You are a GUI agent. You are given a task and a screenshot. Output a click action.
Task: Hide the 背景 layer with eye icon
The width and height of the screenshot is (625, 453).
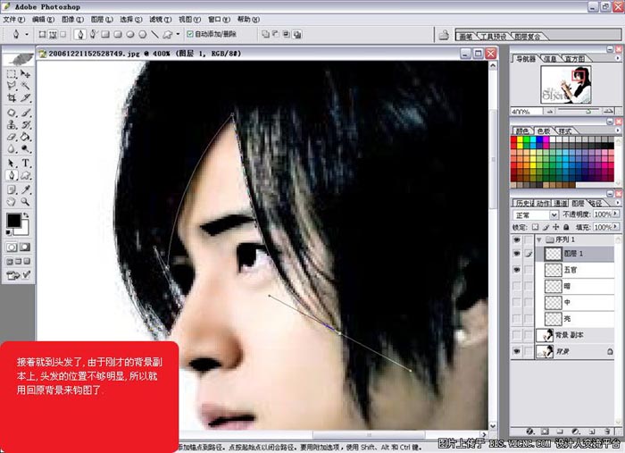(x=518, y=353)
